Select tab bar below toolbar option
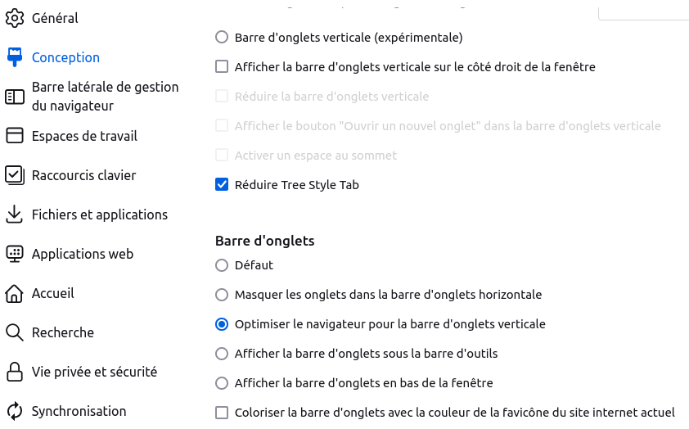The height and width of the screenshot is (429, 689). 222,354
